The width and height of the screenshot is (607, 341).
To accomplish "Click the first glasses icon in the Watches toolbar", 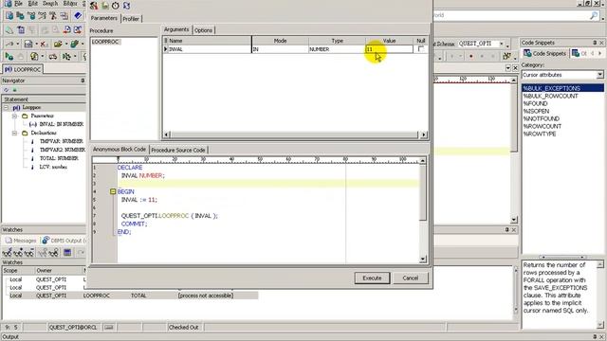I will click(7, 253).
